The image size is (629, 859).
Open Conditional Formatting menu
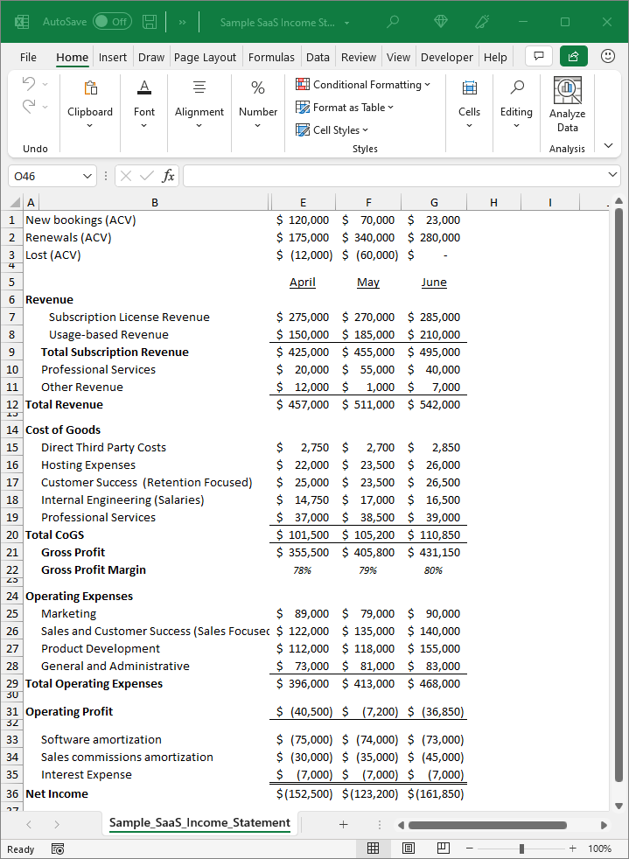pos(363,84)
